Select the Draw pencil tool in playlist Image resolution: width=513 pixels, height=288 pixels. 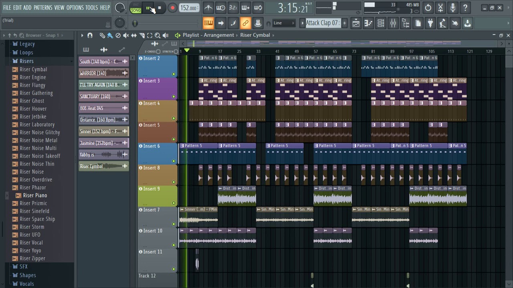click(102, 35)
